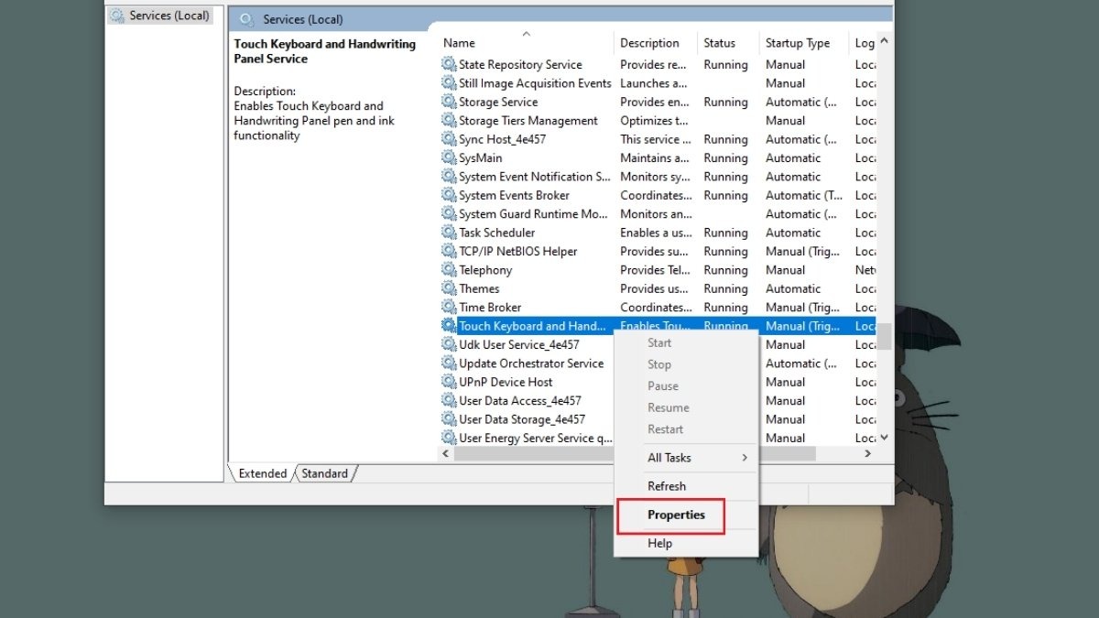Screen dimensions: 1099x618
Task: Click the Services (Local) icon in the pane header
Action: (245, 18)
